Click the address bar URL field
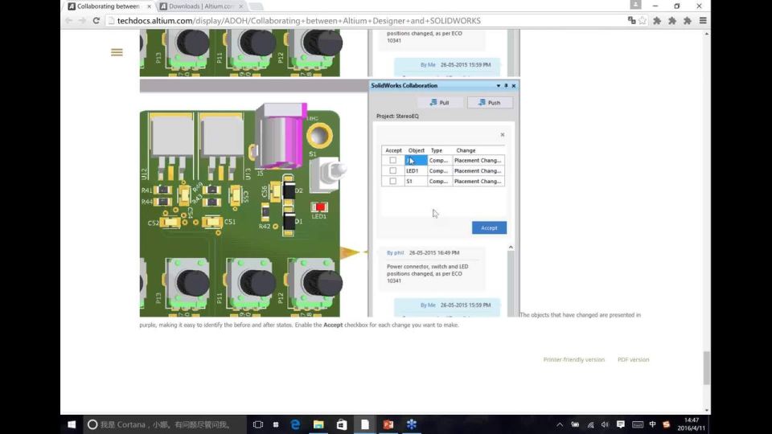Screen dimensions: 772x434 [364, 21]
